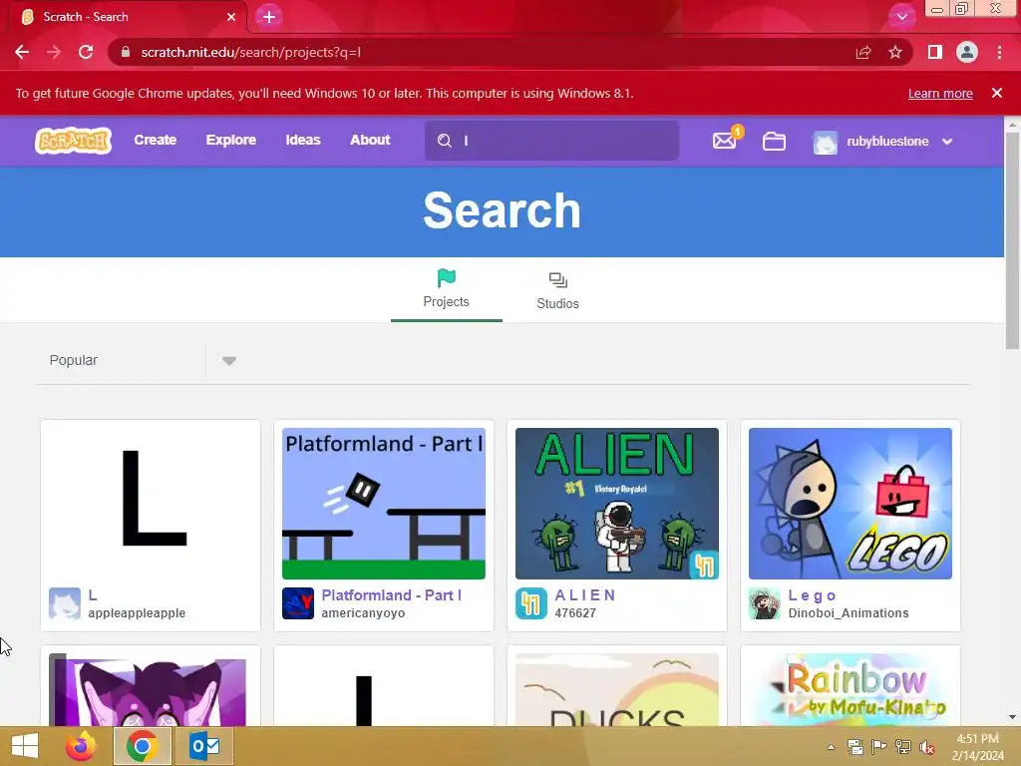Click the ALIEN project thumbnail

click(x=616, y=504)
